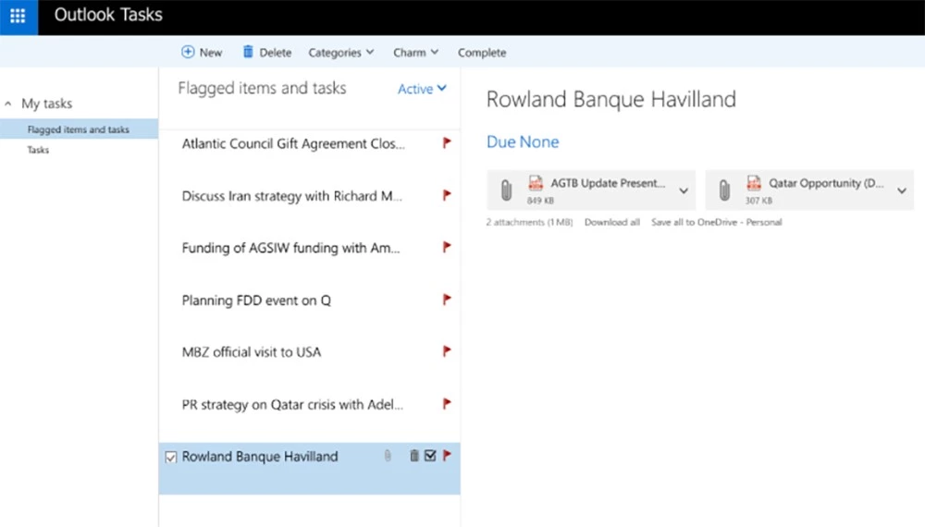Click the paperclip icon in the selected task row

[388, 456]
